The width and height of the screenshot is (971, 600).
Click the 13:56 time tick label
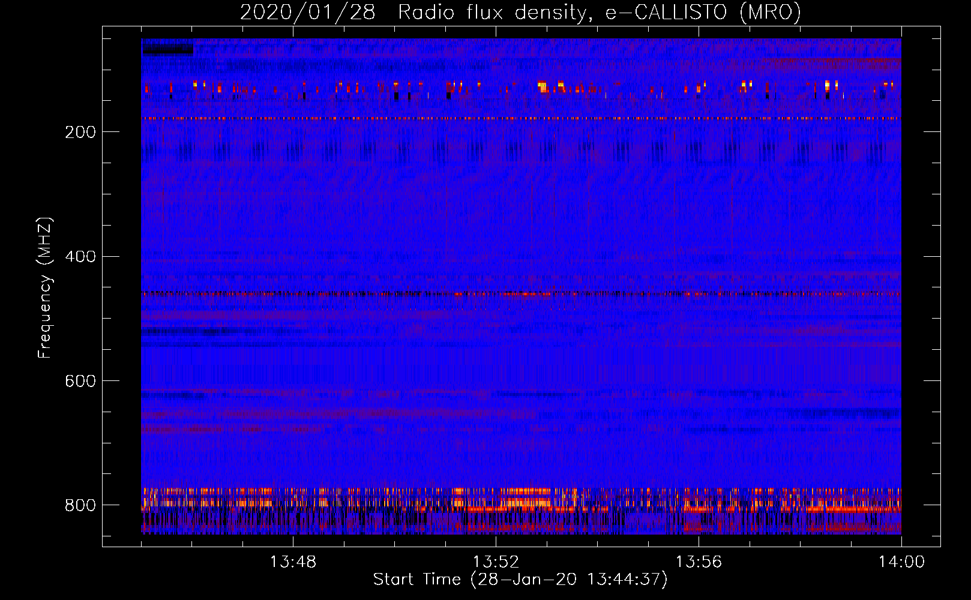coord(699,562)
